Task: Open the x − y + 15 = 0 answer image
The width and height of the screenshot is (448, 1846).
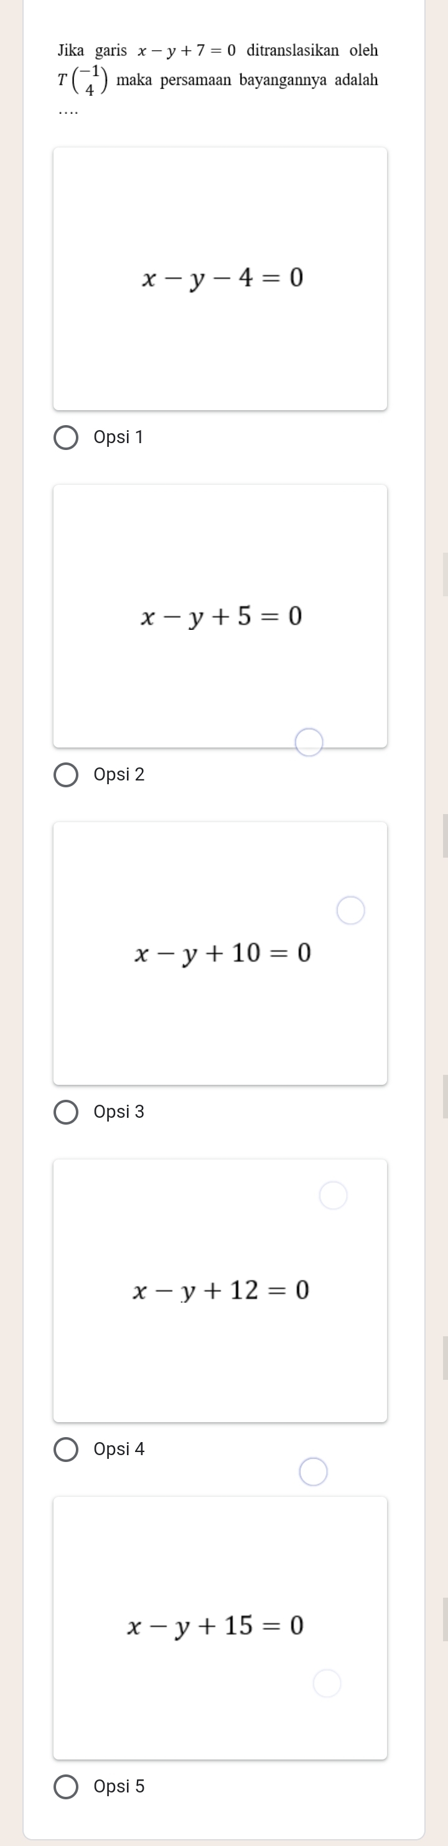Action: click(220, 1628)
